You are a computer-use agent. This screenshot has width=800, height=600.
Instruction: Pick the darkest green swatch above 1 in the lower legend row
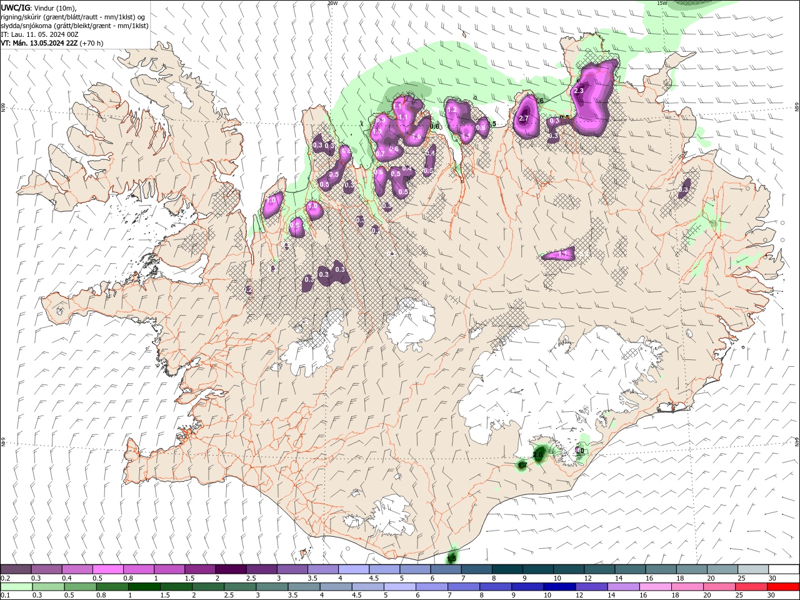tap(144, 587)
